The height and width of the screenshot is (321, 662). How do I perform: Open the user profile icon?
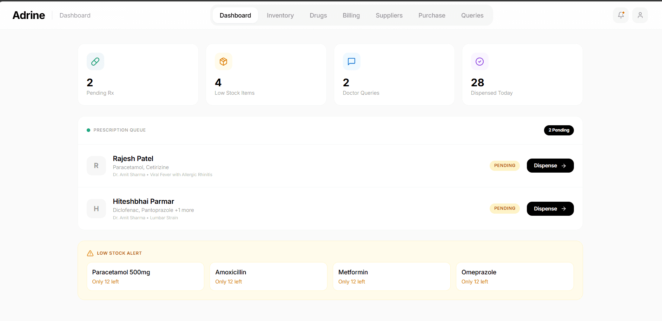(640, 15)
